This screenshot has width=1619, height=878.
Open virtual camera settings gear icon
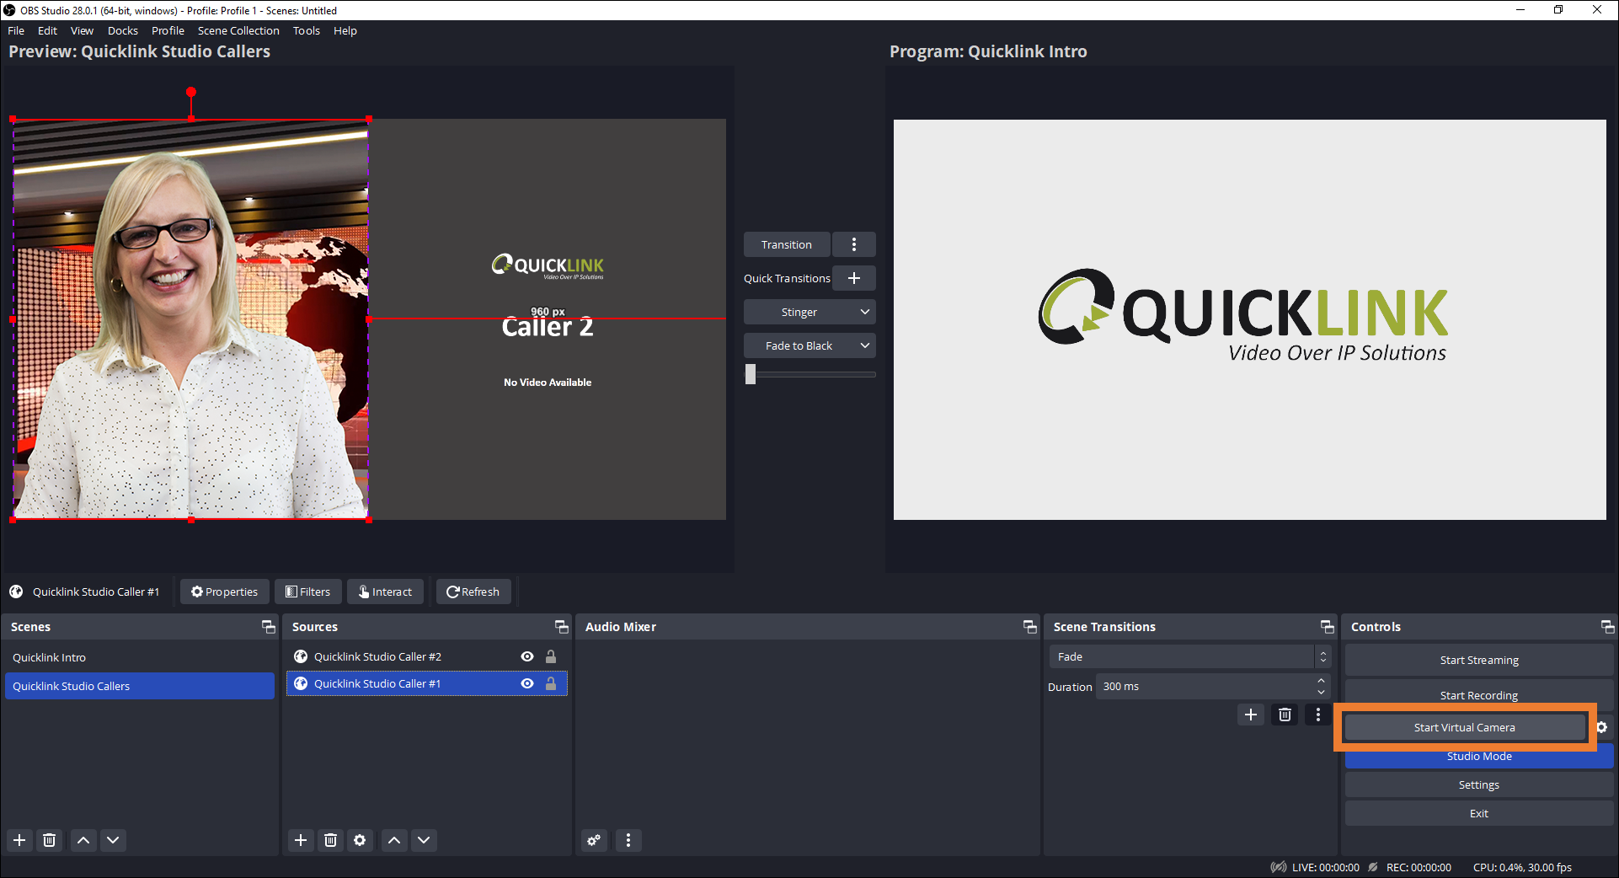coord(1602,727)
